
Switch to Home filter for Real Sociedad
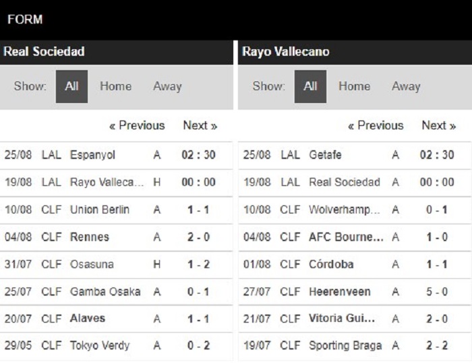[x=115, y=86]
